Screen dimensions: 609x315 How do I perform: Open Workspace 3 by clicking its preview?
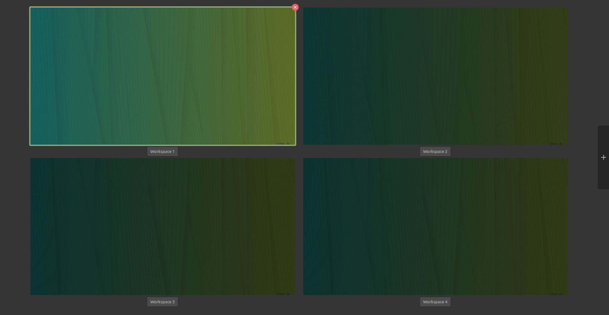162,226
